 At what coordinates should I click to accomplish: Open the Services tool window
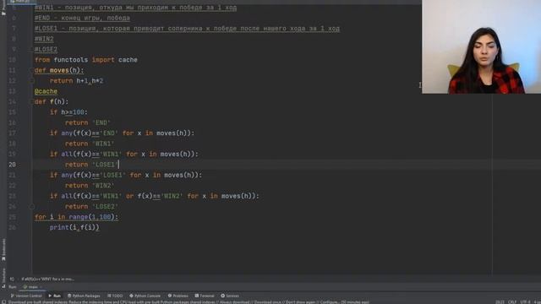(230, 296)
